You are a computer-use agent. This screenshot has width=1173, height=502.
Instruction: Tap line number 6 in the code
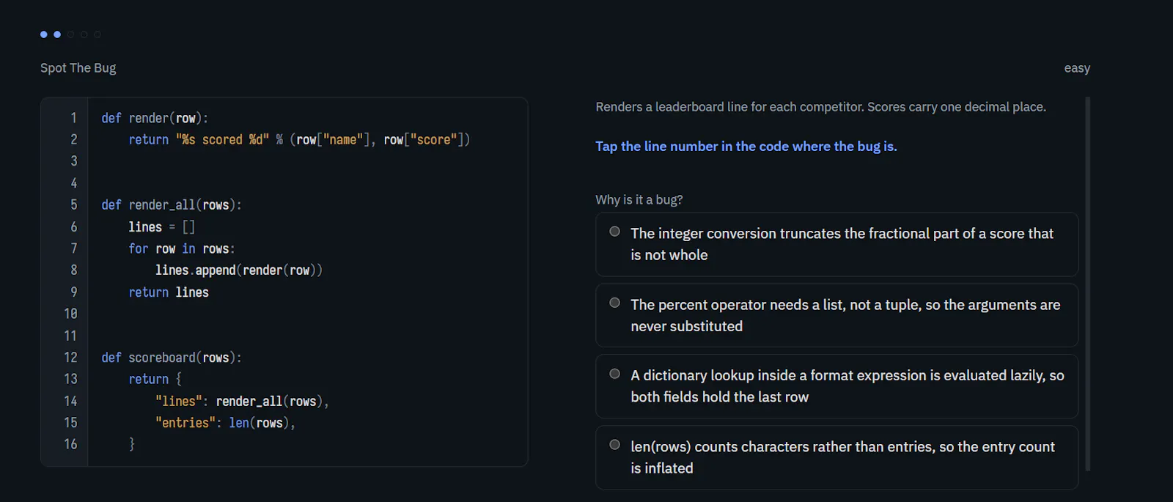73,226
